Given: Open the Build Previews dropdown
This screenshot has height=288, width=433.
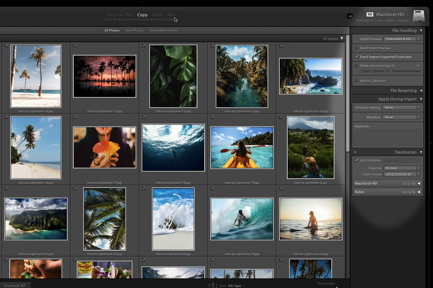Looking at the screenshot, I should 402,39.
